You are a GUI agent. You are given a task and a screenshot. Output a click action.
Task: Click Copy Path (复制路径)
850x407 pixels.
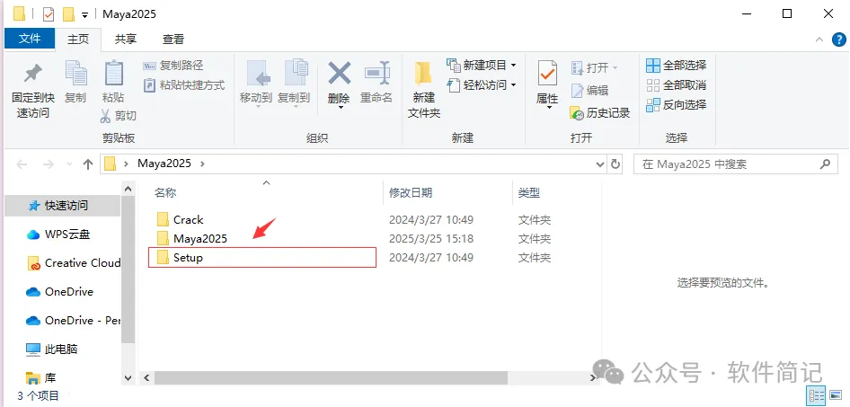click(x=173, y=66)
